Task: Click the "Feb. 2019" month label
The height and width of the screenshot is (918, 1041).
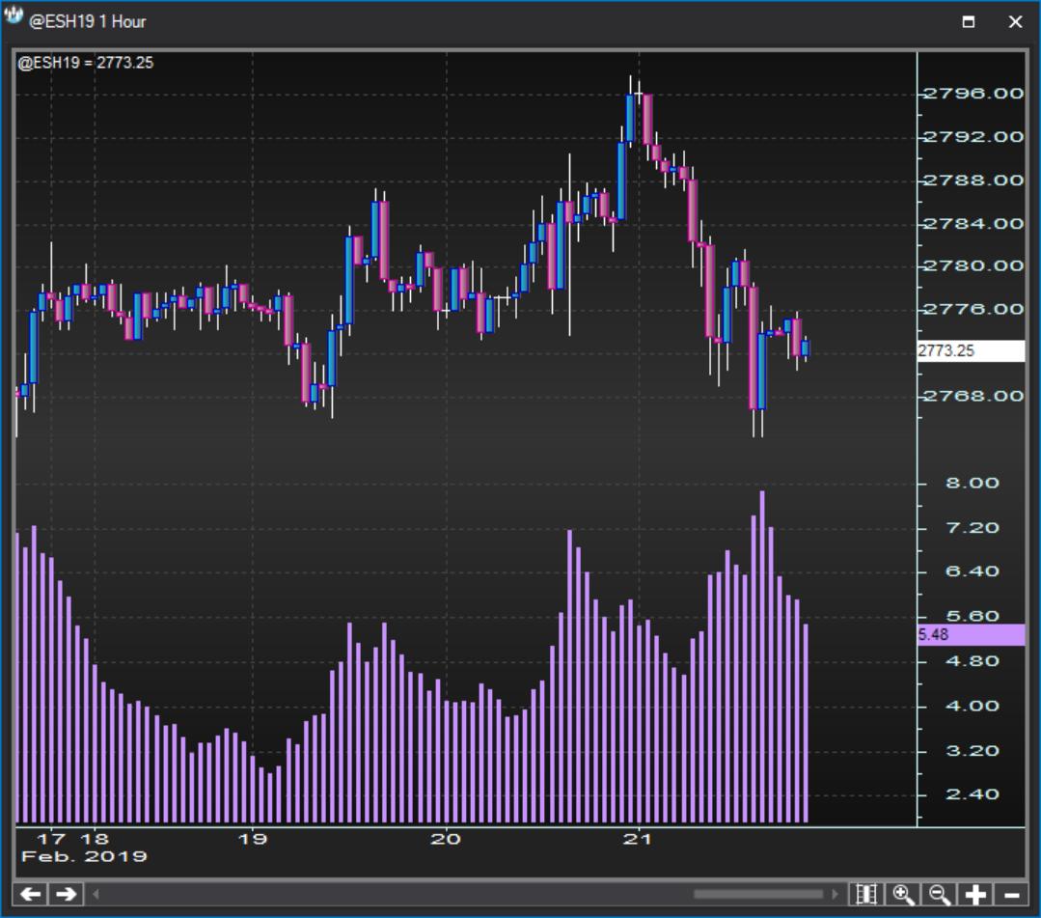Action: coord(84,857)
